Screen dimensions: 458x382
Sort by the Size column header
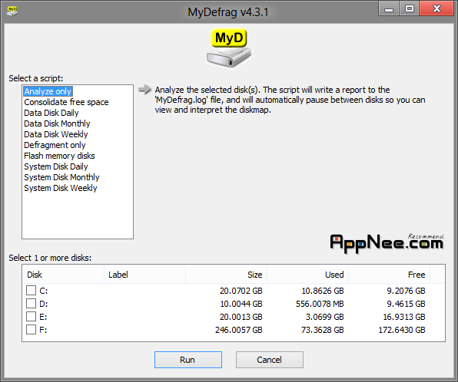click(226, 275)
